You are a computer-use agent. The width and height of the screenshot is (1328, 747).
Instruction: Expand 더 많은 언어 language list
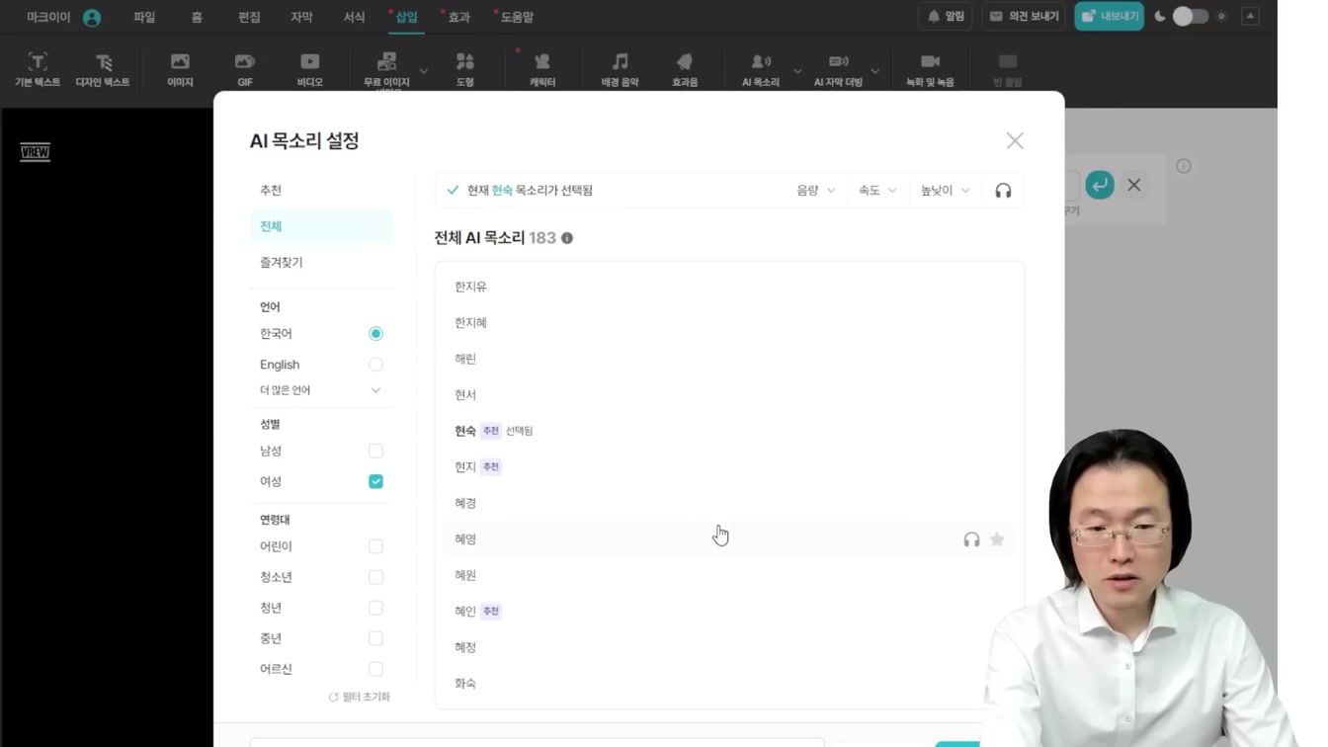320,390
